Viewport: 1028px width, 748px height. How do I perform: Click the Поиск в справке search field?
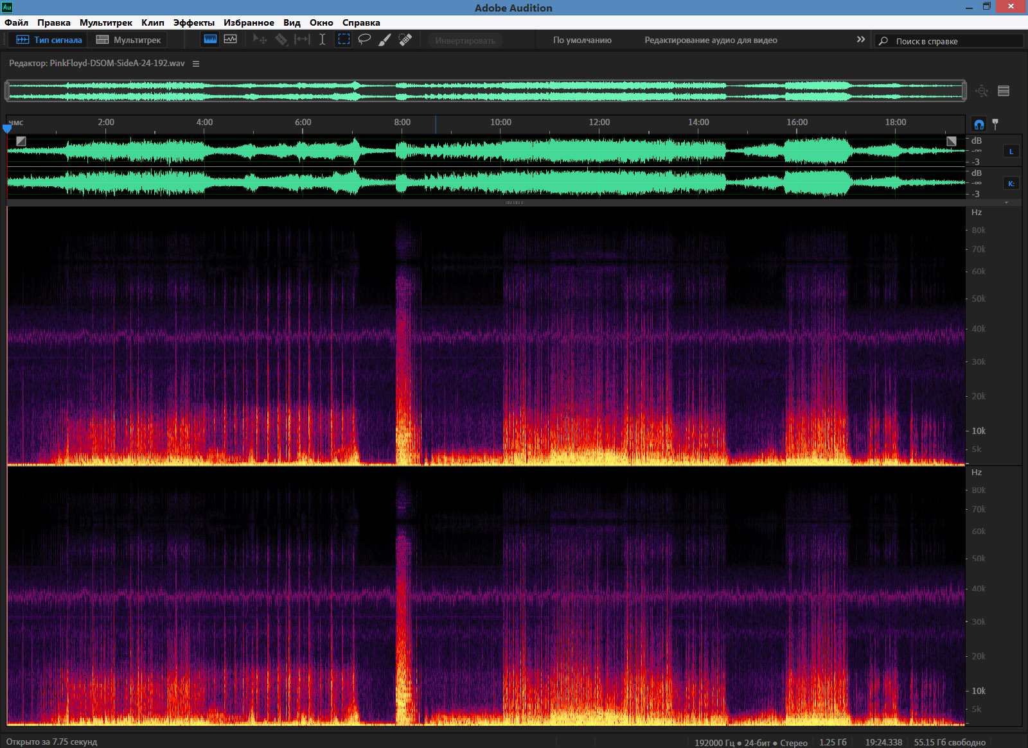(x=950, y=41)
